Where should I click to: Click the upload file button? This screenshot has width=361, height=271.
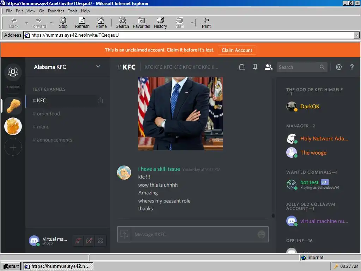click(x=124, y=235)
